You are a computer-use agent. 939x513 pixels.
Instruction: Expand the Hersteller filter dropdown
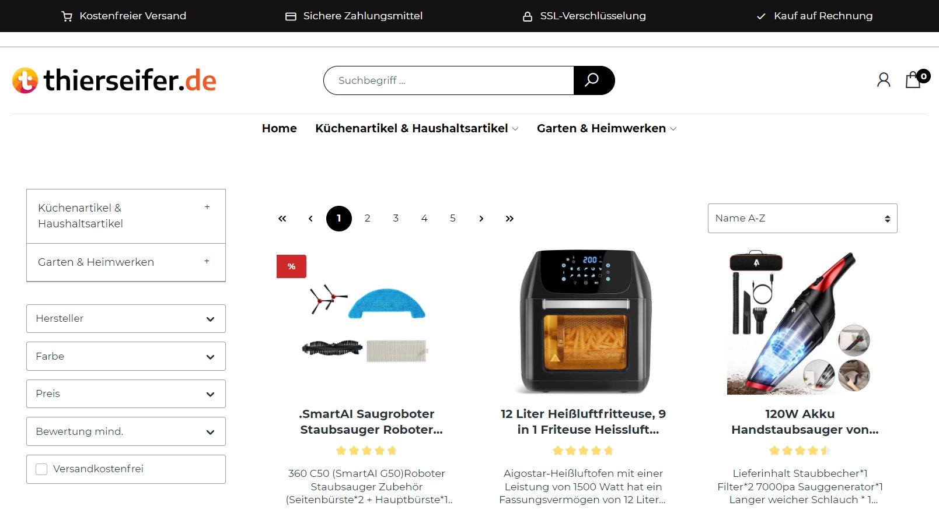point(126,319)
